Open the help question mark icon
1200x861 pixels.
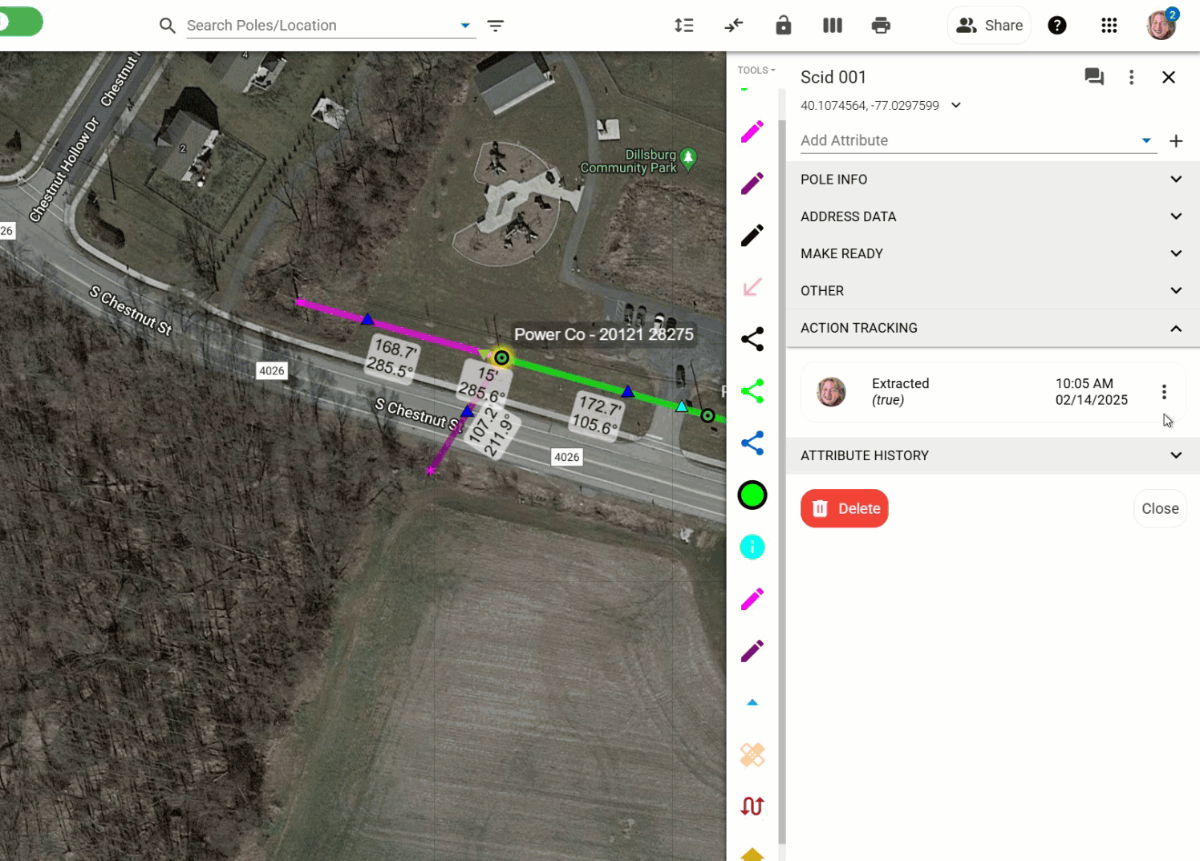tap(1057, 26)
